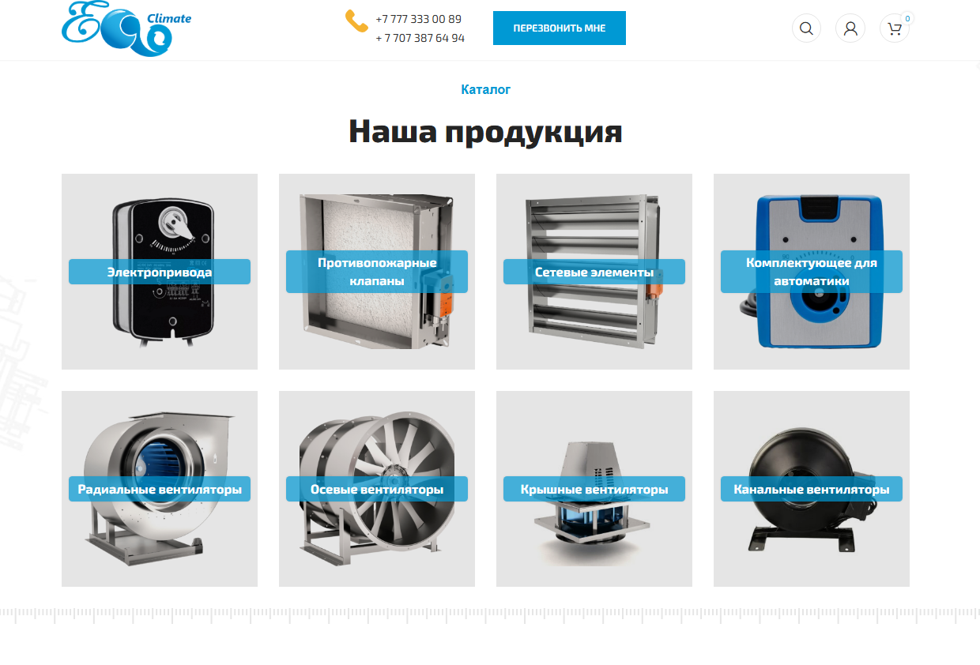This screenshot has height=665, width=980.
Task: Click the Eco Climate logo
Action: point(126,28)
